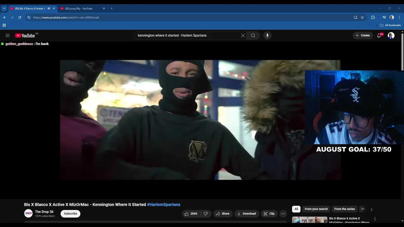
Task: Go forward using the browser arrow
Action: click(12, 17)
